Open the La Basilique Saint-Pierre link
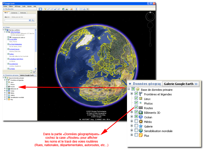The image size is (204, 153). [x=16, y=59]
